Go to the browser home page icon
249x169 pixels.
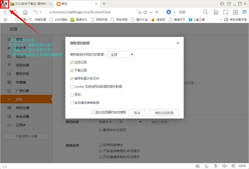click(26, 12)
